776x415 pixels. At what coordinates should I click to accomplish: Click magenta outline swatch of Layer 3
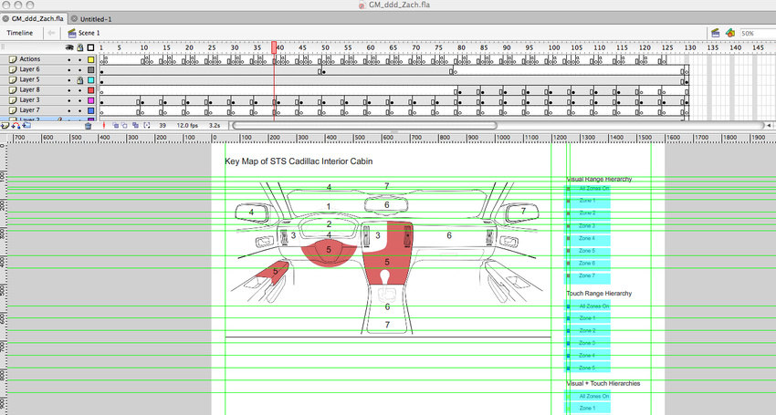coord(91,100)
